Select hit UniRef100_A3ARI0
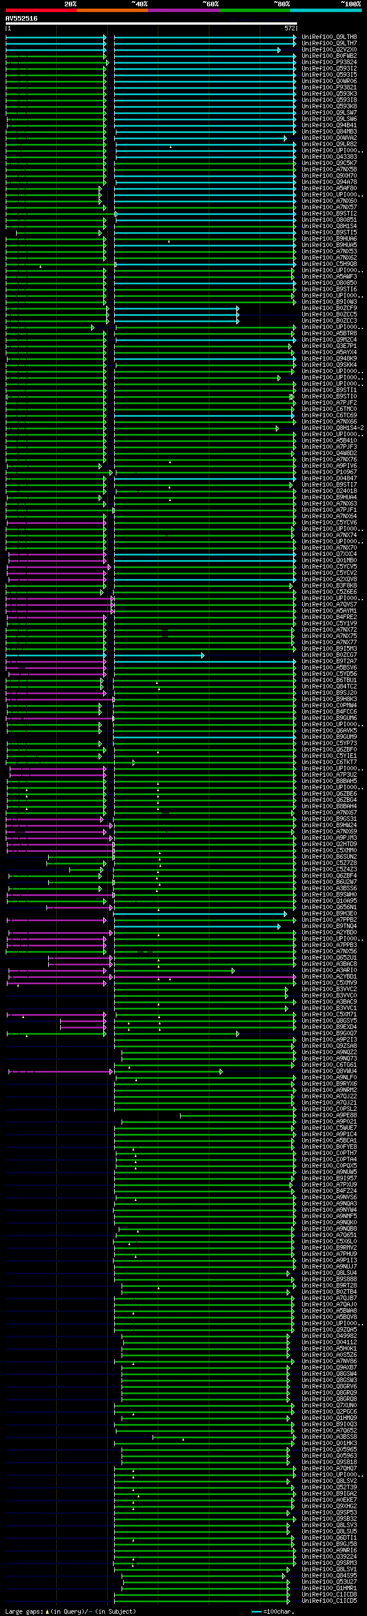 pyautogui.click(x=329, y=971)
